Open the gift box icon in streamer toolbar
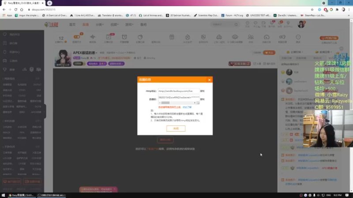Screen dimensions: 353x198 pyautogui.click(x=172, y=37)
